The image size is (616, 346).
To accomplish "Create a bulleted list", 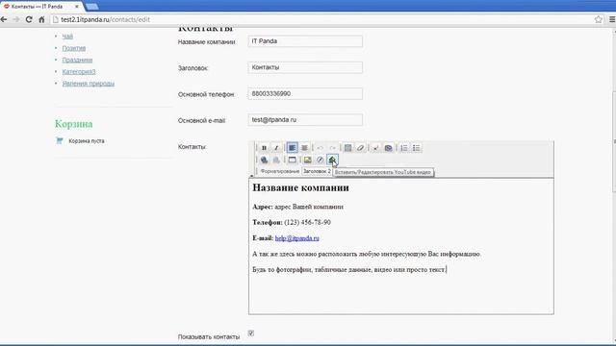I will 416,148.
